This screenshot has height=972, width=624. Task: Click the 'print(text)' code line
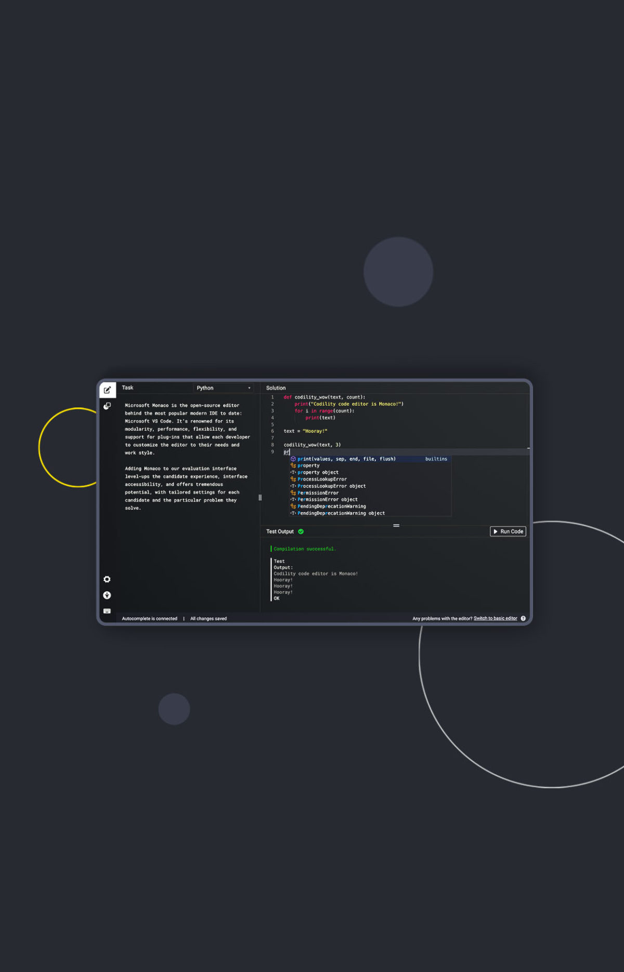click(x=320, y=418)
